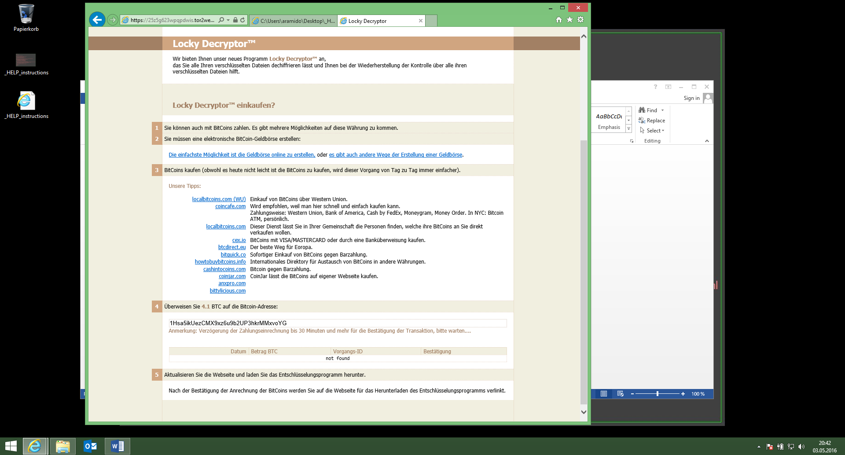Open the Find dropdown arrow in Word
This screenshot has width=845, height=455.
662,110
